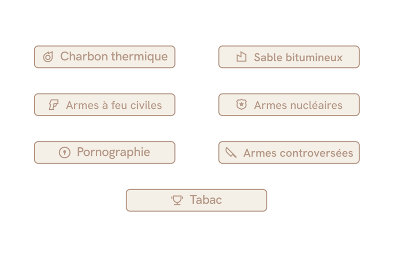Select the Sable bitumineux button
This screenshot has width=393, height=257.
[x=289, y=57]
